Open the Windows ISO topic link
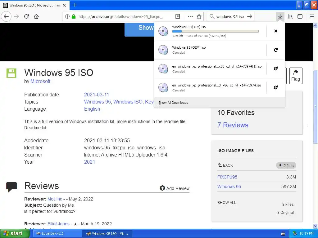This screenshot has height=238, width=318. coord(128,102)
